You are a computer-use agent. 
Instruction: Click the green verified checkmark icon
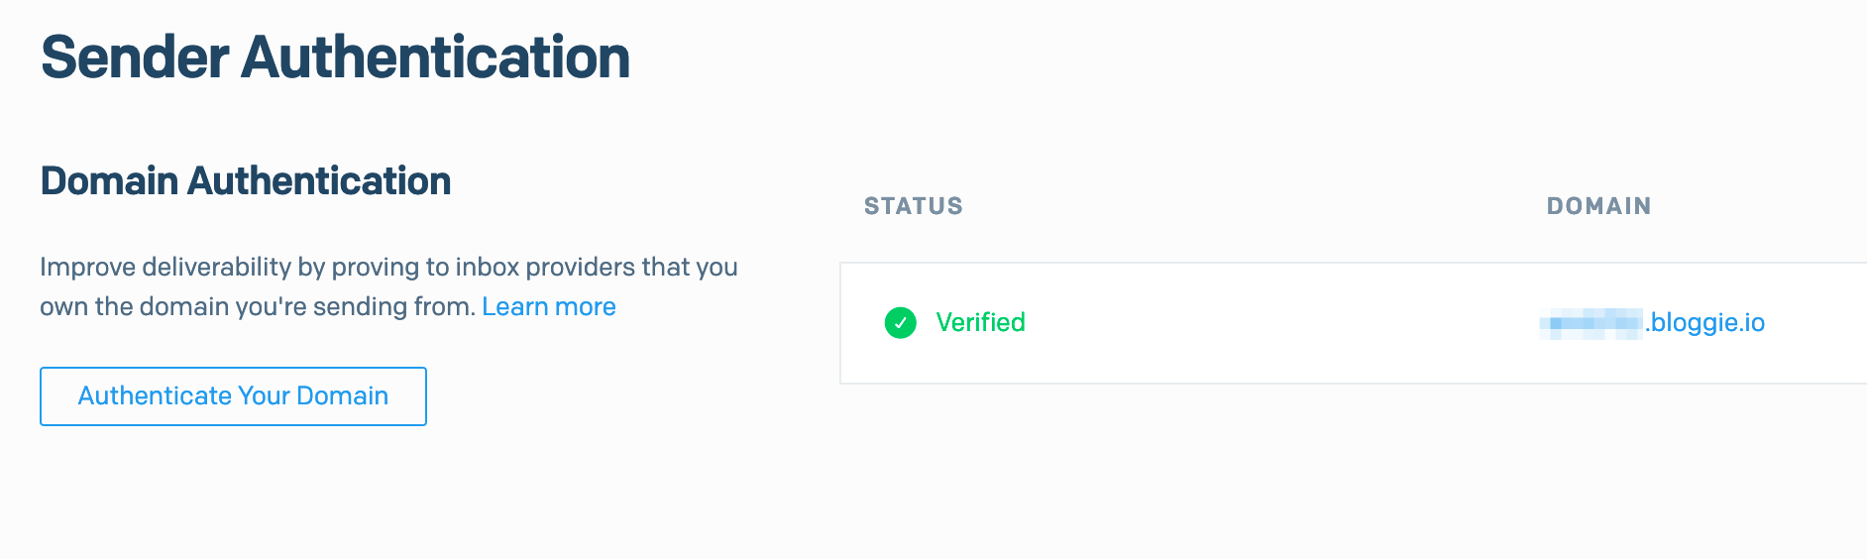(900, 323)
